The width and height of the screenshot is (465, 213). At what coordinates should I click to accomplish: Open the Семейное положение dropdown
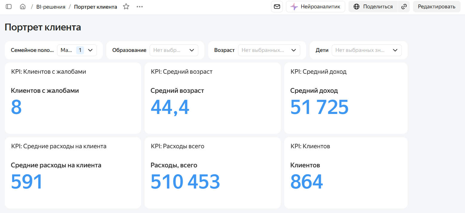(77, 50)
